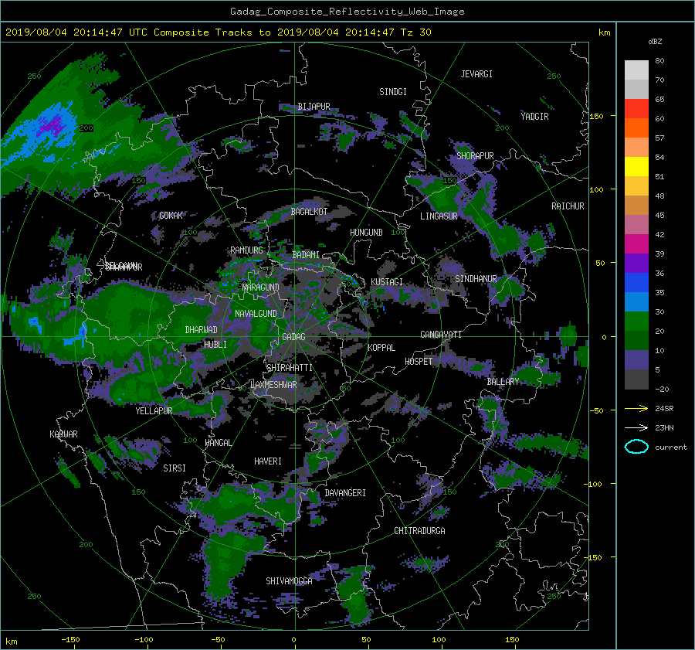Click the -20 dBZ value on the legend
The width and height of the screenshot is (695, 650).
(x=662, y=389)
